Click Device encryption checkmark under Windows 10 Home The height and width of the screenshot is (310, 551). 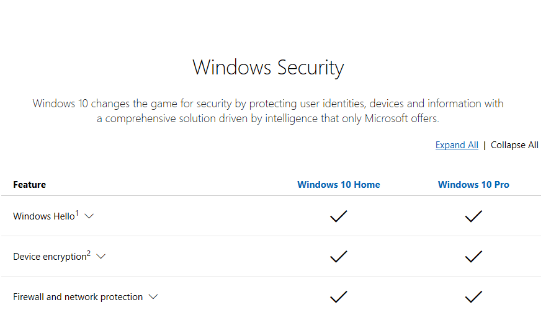(338, 257)
